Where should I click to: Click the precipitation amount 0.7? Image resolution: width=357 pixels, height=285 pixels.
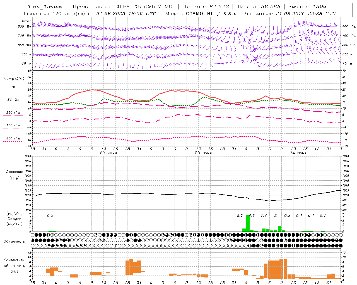click(240, 216)
